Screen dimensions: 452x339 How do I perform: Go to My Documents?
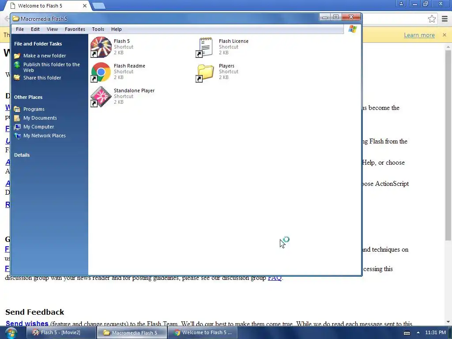[x=40, y=118]
